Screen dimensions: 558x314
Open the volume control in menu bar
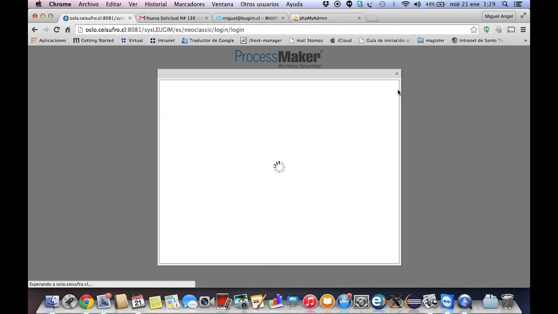tap(417, 4)
